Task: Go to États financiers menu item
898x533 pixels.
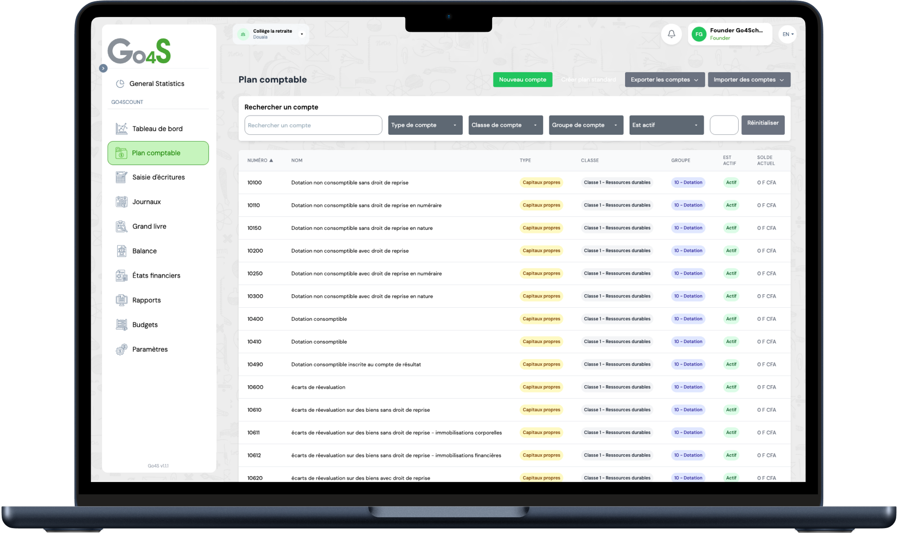Action: click(156, 275)
